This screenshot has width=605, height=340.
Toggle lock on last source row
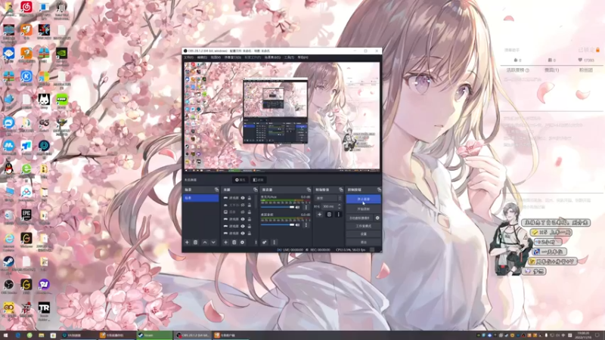coord(250,233)
